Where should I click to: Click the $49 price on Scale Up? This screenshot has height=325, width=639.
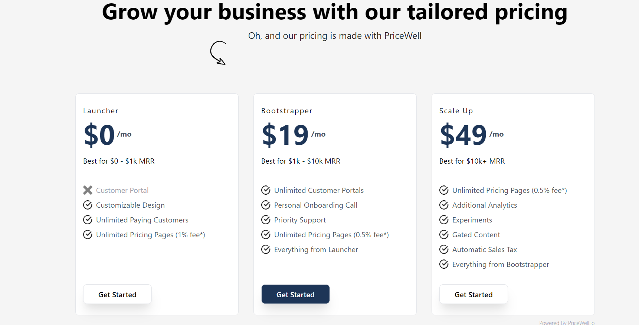[x=463, y=135]
